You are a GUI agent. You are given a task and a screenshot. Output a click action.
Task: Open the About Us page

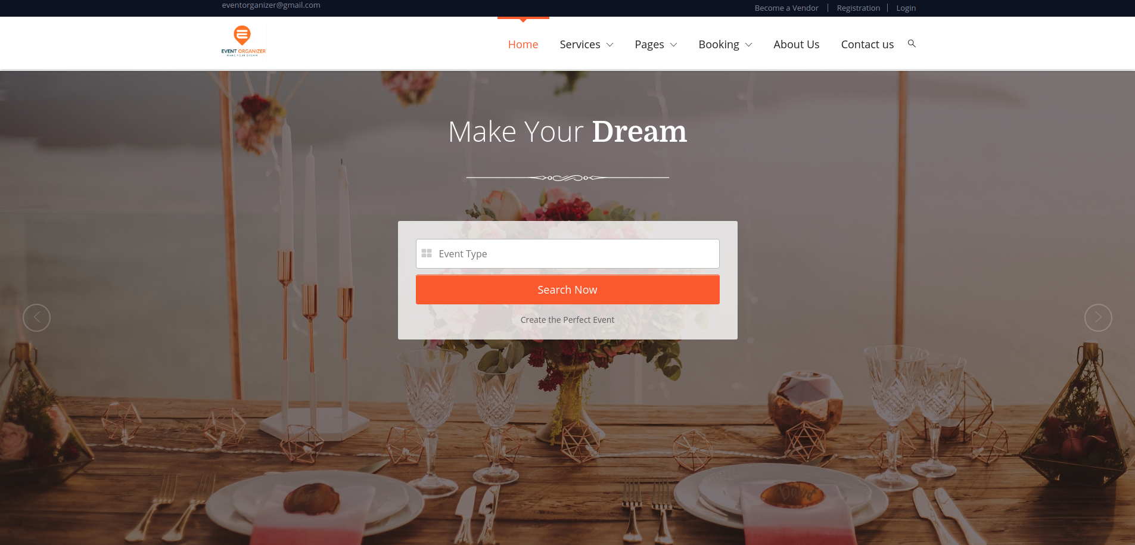tap(796, 44)
